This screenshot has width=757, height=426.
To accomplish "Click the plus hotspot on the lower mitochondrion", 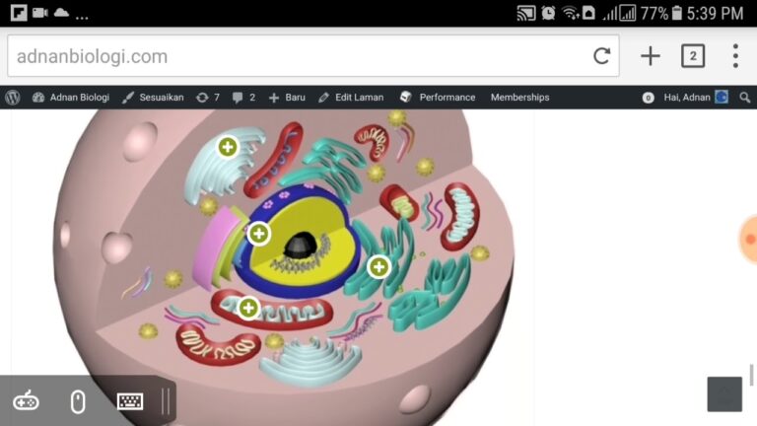I will click(x=248, y=308).
